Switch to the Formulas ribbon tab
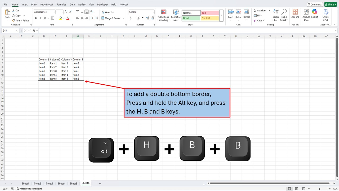339x191 pixels. coord(61,4)
